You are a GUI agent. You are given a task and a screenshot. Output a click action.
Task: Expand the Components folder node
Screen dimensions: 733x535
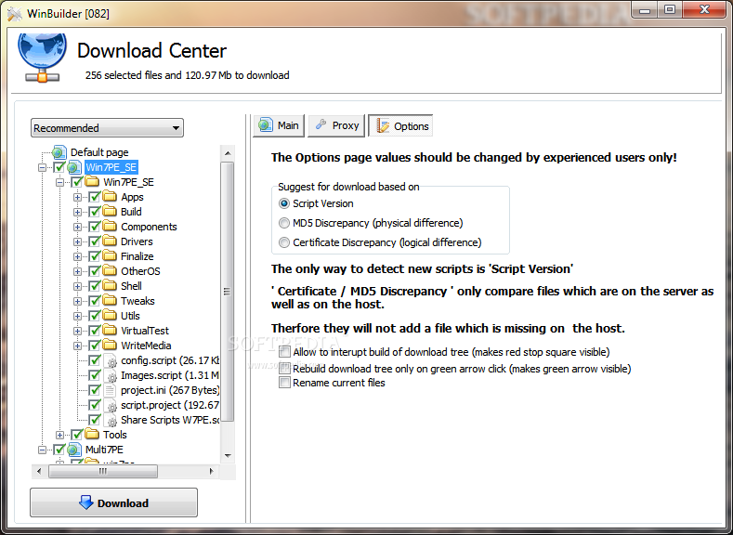click(x=78, y=227)
